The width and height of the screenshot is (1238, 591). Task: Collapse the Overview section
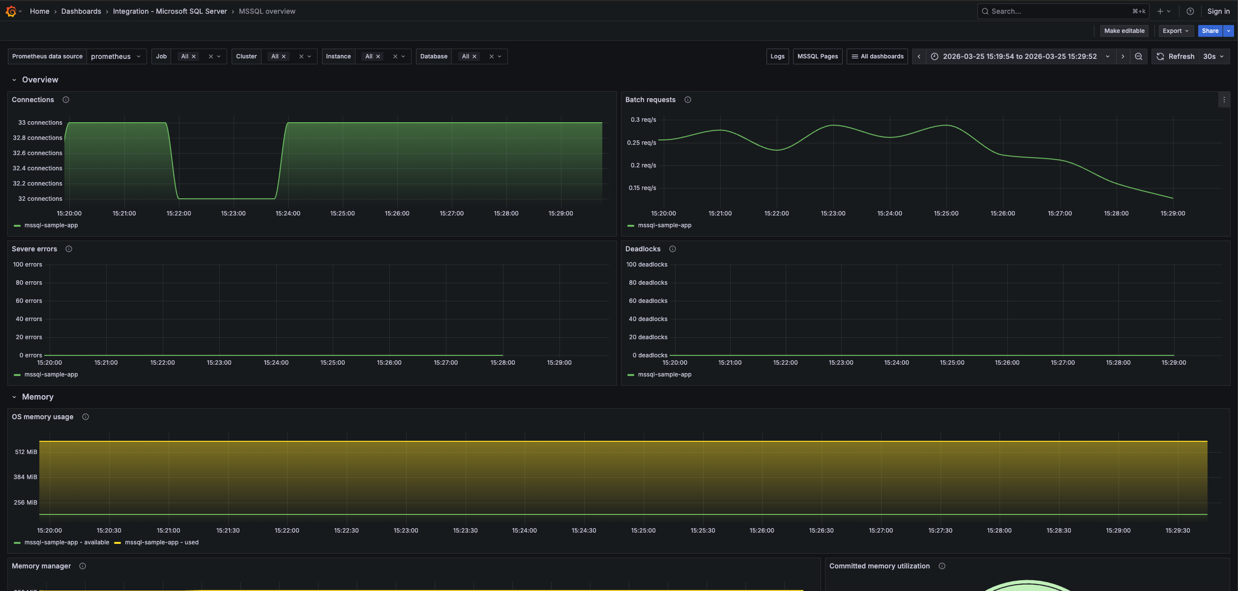click(x=14, y=80)
